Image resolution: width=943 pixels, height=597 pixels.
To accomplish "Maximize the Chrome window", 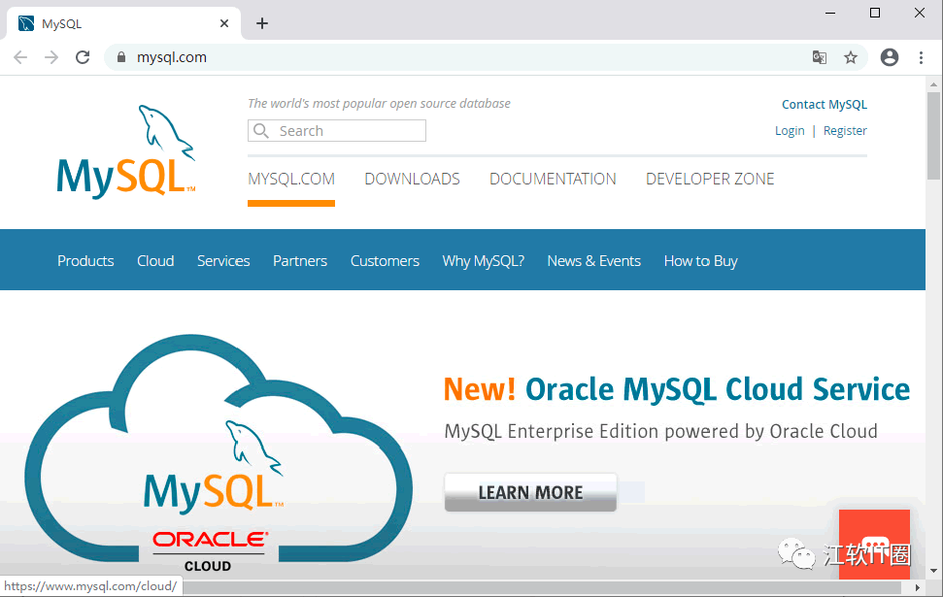I will (875, 13).
